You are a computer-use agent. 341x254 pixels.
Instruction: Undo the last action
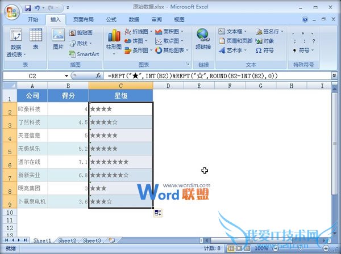pyautogui.click(x=37, y=8)
